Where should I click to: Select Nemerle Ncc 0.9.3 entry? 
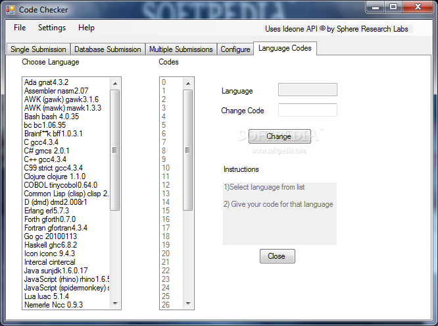66,305
